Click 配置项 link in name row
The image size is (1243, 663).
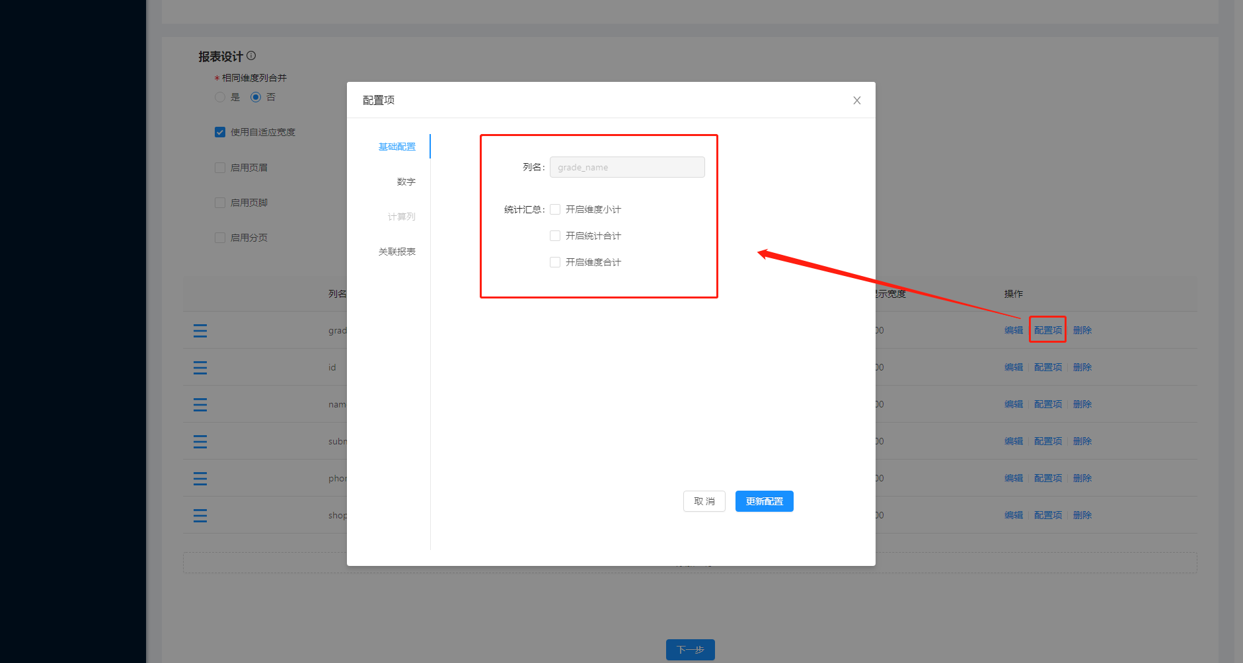pos(1048,404)
